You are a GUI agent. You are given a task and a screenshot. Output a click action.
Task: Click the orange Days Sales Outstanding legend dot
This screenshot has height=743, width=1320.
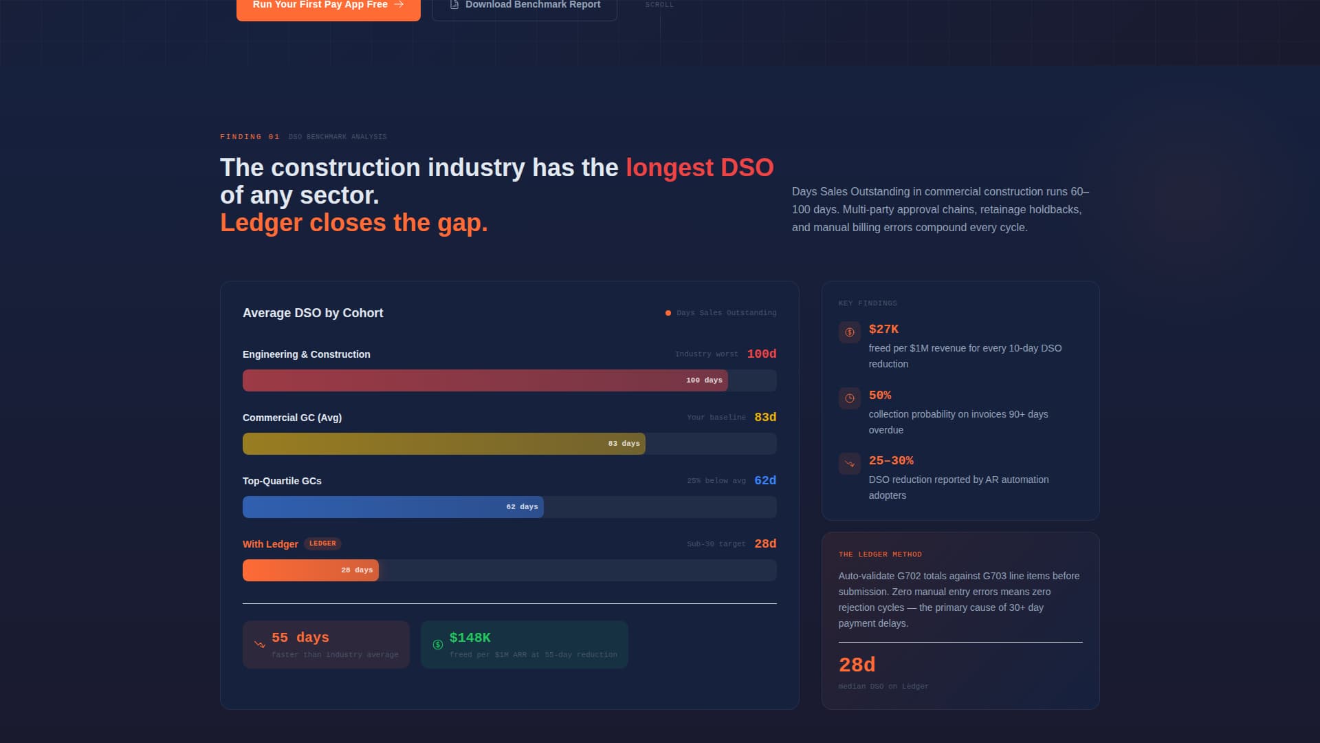click(x=668, y=313)
